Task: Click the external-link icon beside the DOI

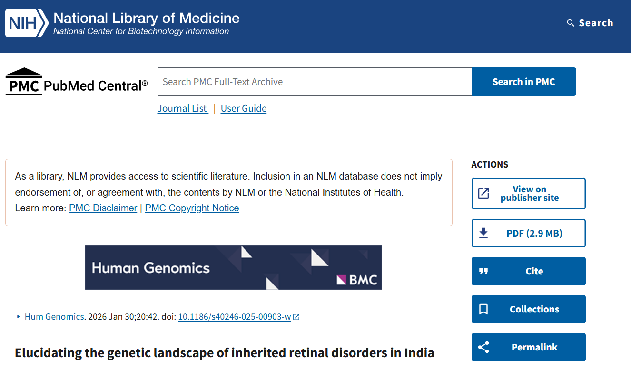Action: click(x=296, y=317)
